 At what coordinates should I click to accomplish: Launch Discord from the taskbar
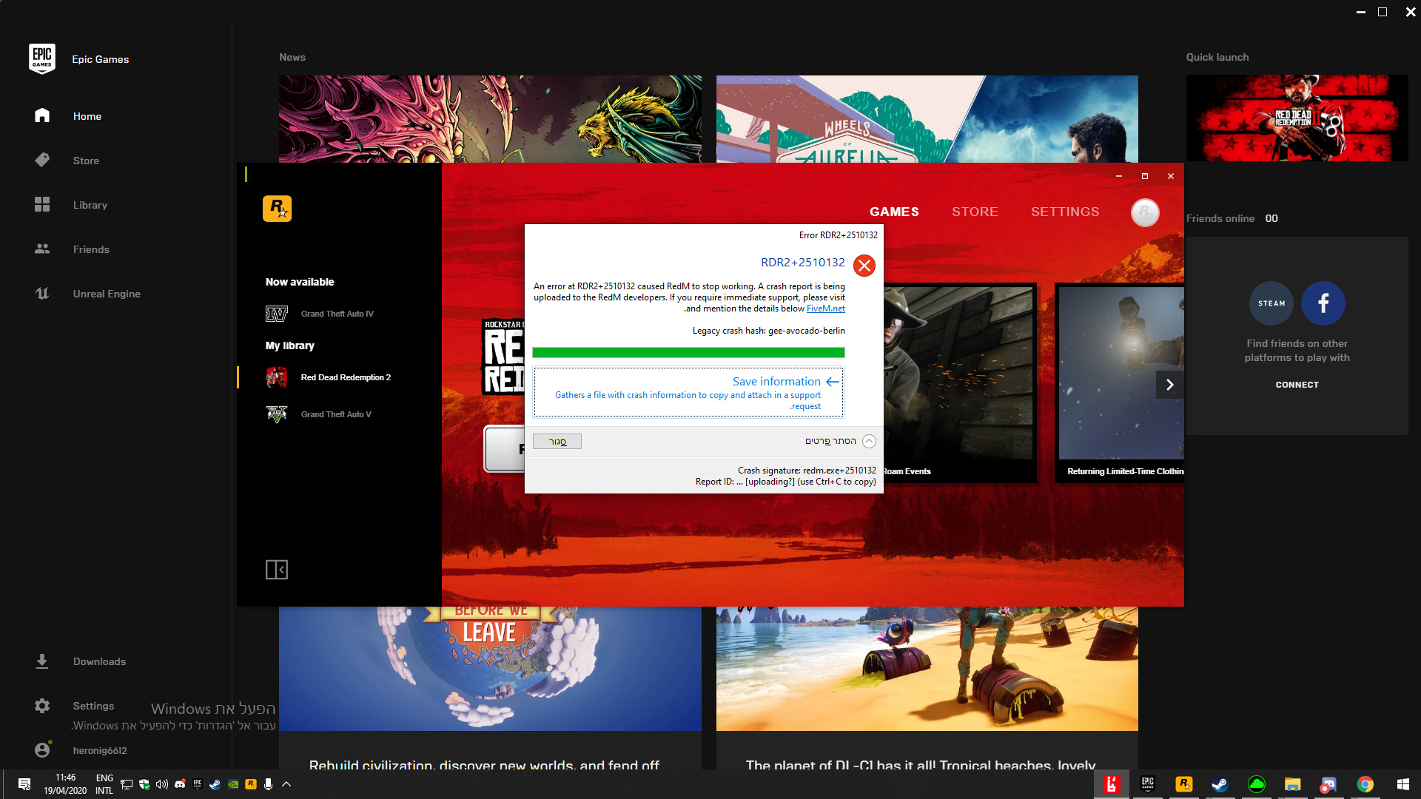[181, 784]
